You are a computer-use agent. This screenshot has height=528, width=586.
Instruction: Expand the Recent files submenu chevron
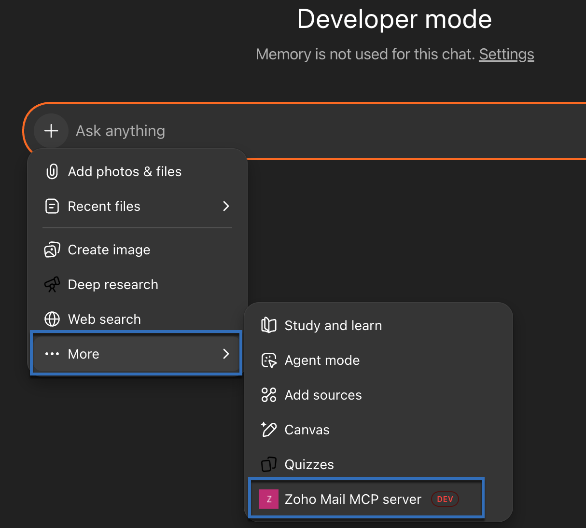pos(226,206)
